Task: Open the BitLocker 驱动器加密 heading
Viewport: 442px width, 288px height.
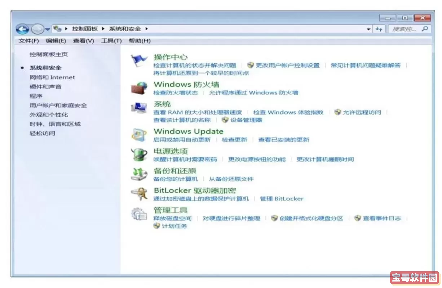Action: point(195,190)
